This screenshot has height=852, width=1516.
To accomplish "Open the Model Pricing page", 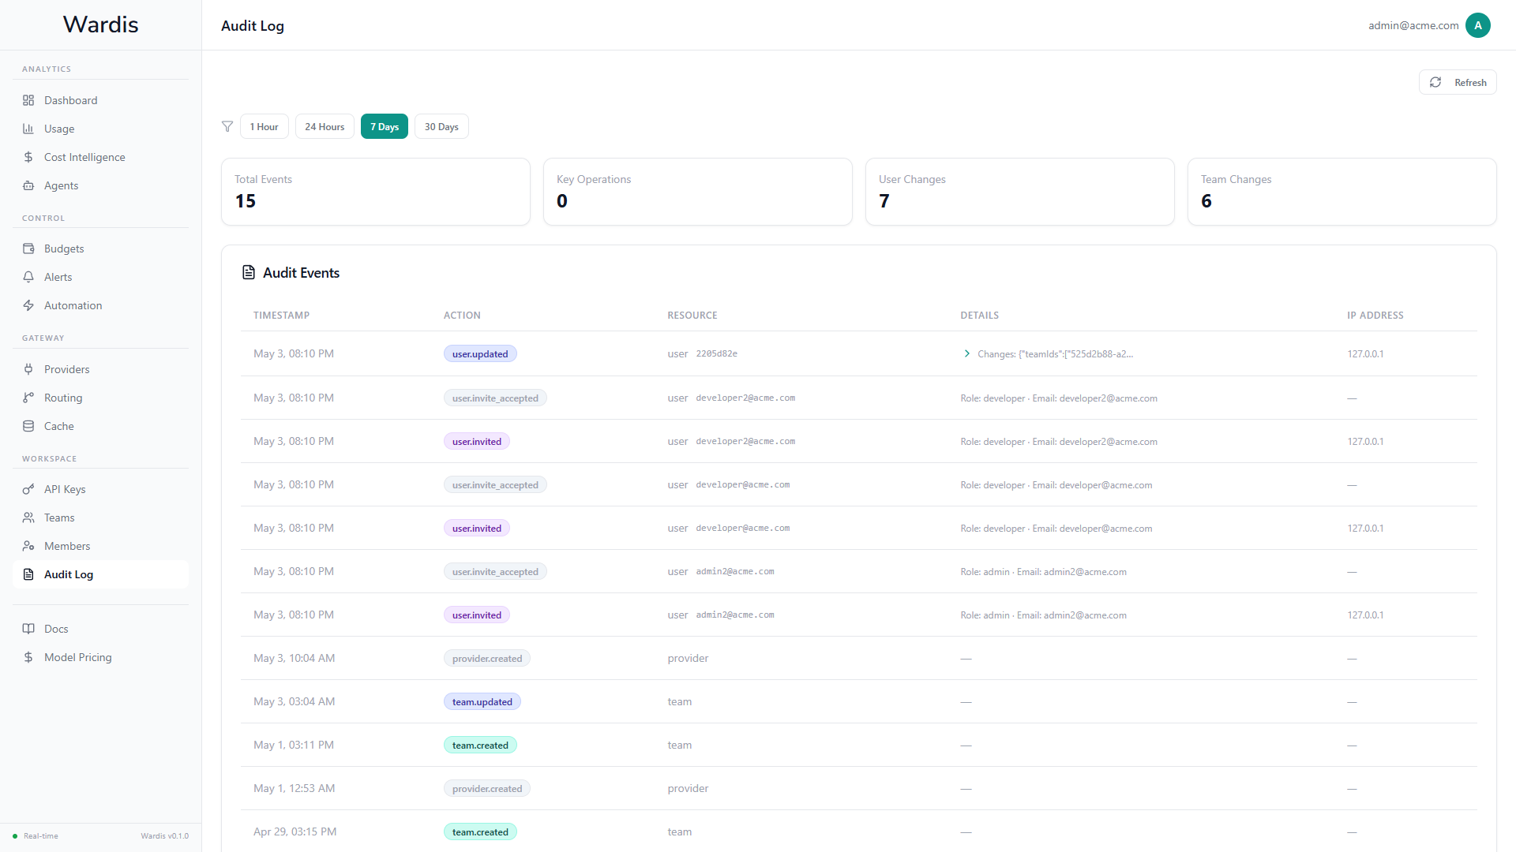I will coord(100,657).
